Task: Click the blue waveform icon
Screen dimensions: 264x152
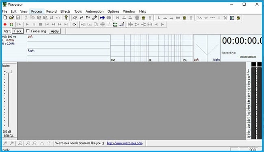Action: coord(102,18)
